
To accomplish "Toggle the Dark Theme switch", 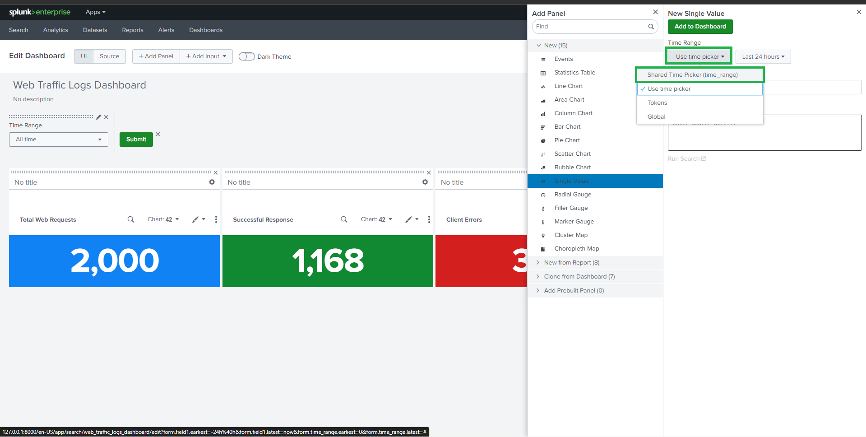I will pos(246,56).
